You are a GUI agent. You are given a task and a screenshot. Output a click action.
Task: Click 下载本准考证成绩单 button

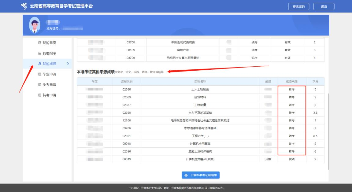tap(201, 175)
